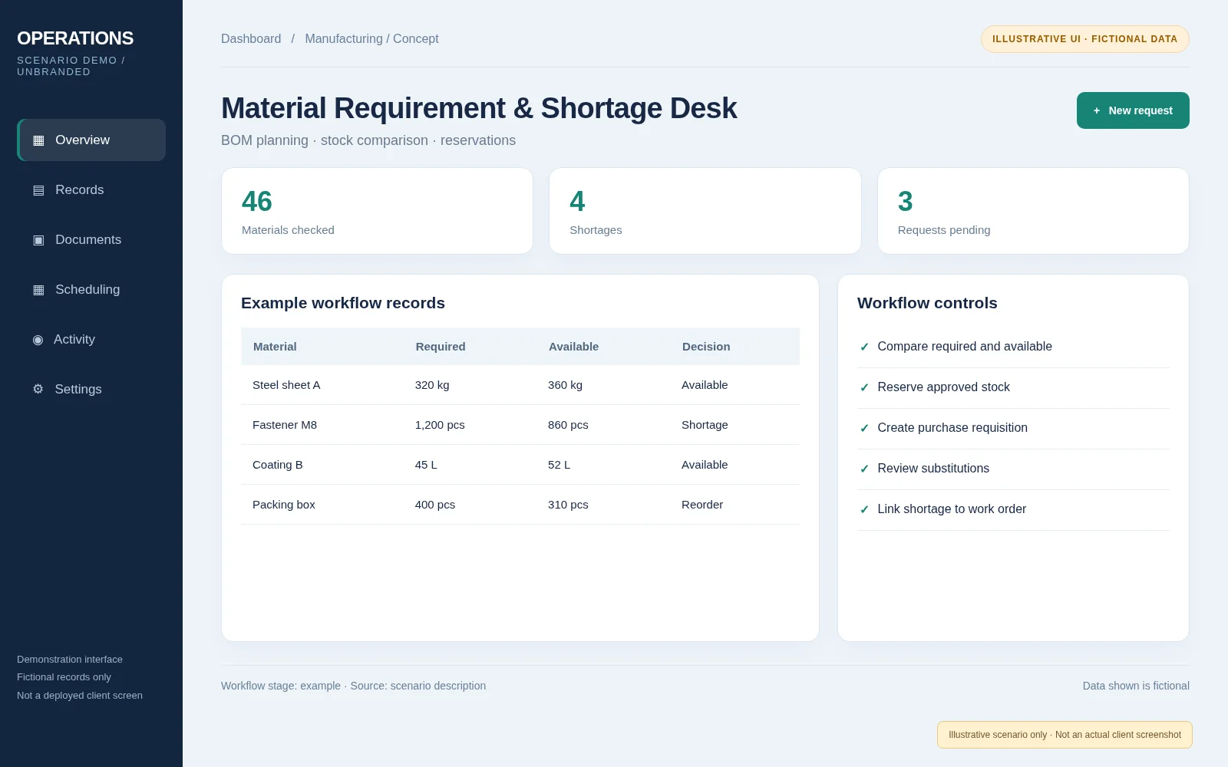The height and width of the screenshot is (767, 1228).
Task: Follow the Dashboard breadcrumb link
Action: pyautogui.click(x=251, y=38)
